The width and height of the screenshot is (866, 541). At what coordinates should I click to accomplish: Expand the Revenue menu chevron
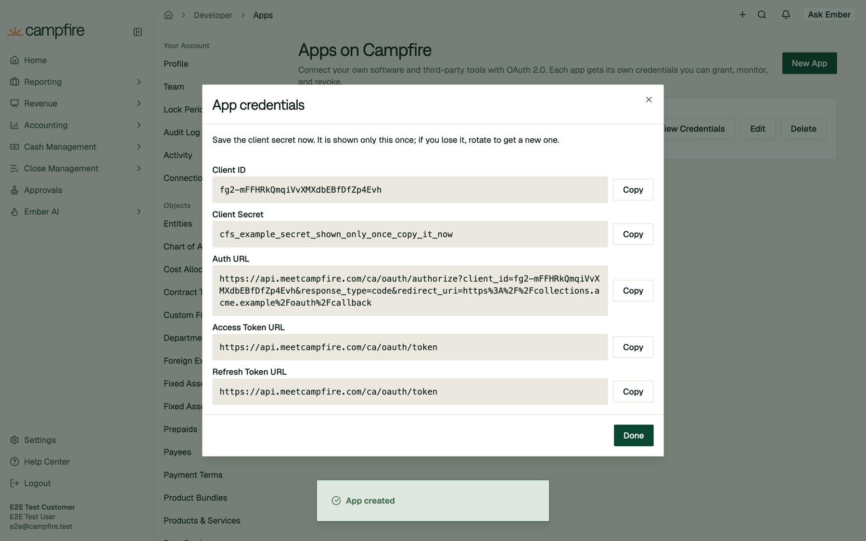[x=139, y=103]
